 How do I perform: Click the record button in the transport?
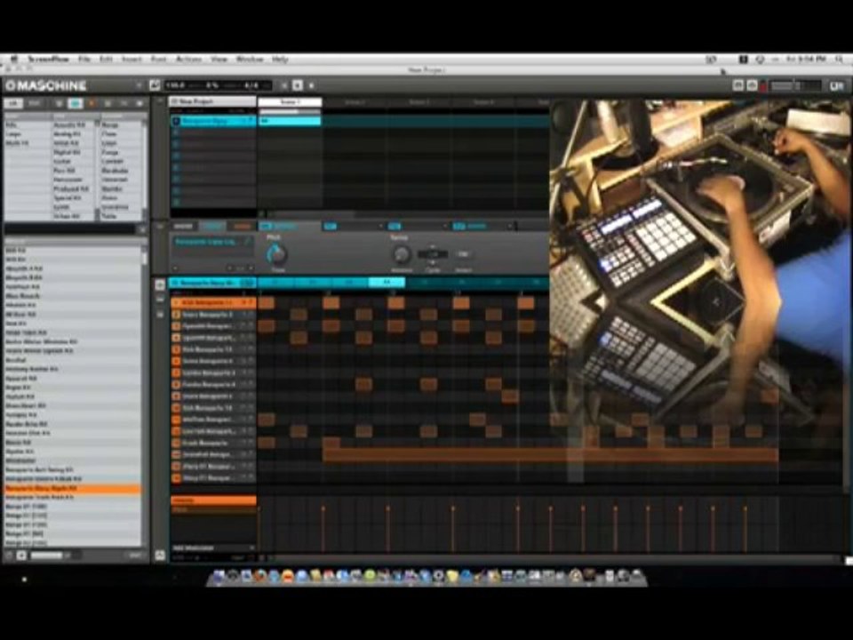tap(311, 85)
